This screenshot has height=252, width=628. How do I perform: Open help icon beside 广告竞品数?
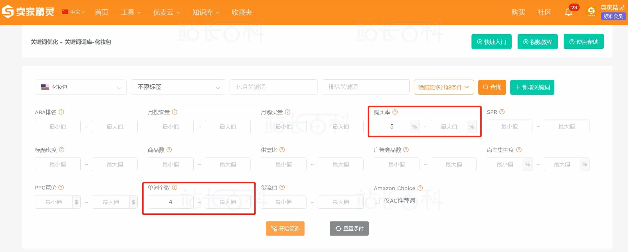tap(406, 150)
